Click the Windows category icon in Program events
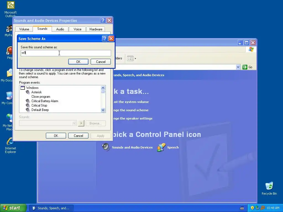Image resolution: width=283 pixels, height=212 pixels. (23, 88)
